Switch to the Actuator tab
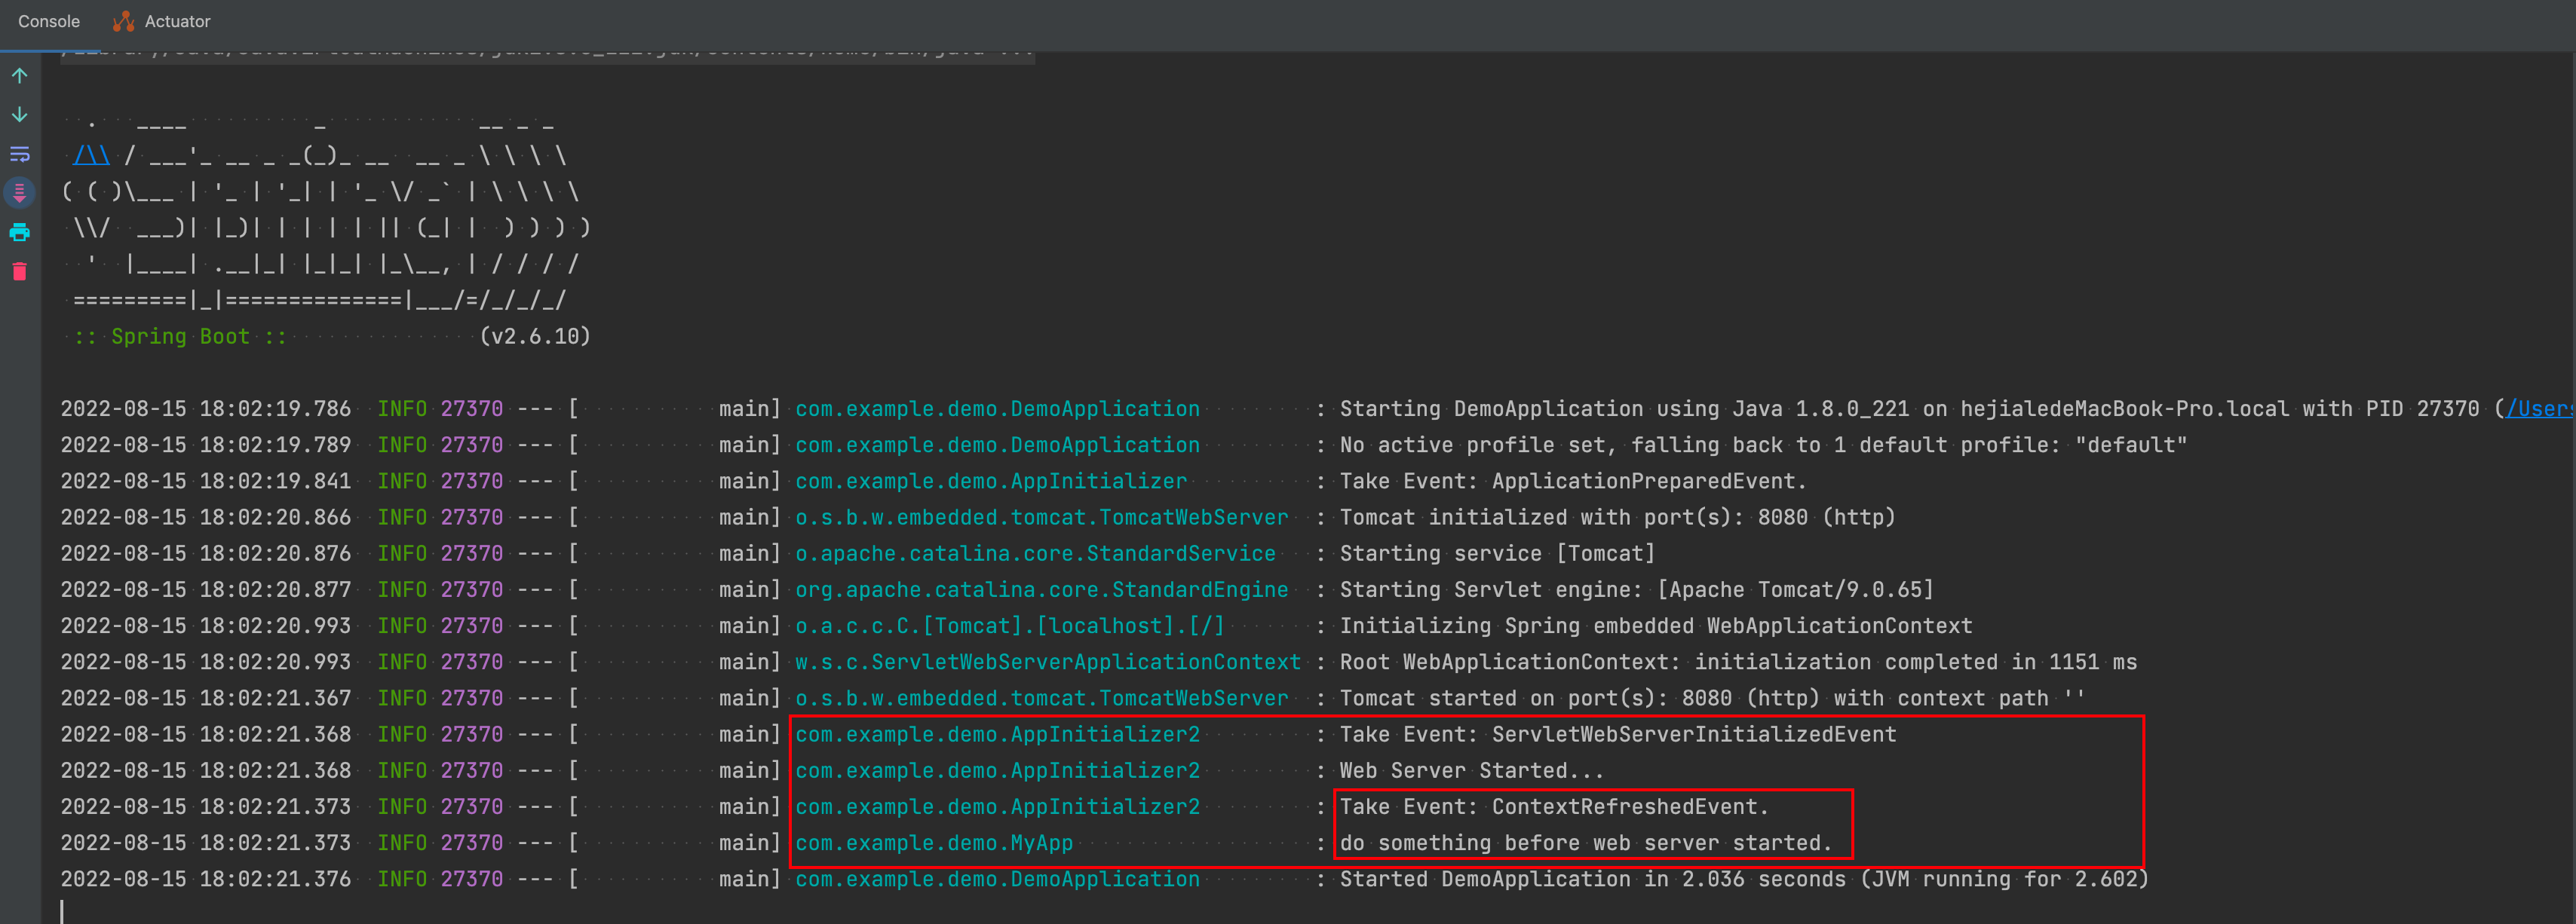 (176, 20)
